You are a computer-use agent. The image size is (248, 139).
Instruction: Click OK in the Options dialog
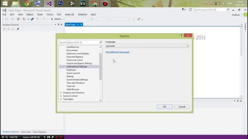click(x=164, y=107)
